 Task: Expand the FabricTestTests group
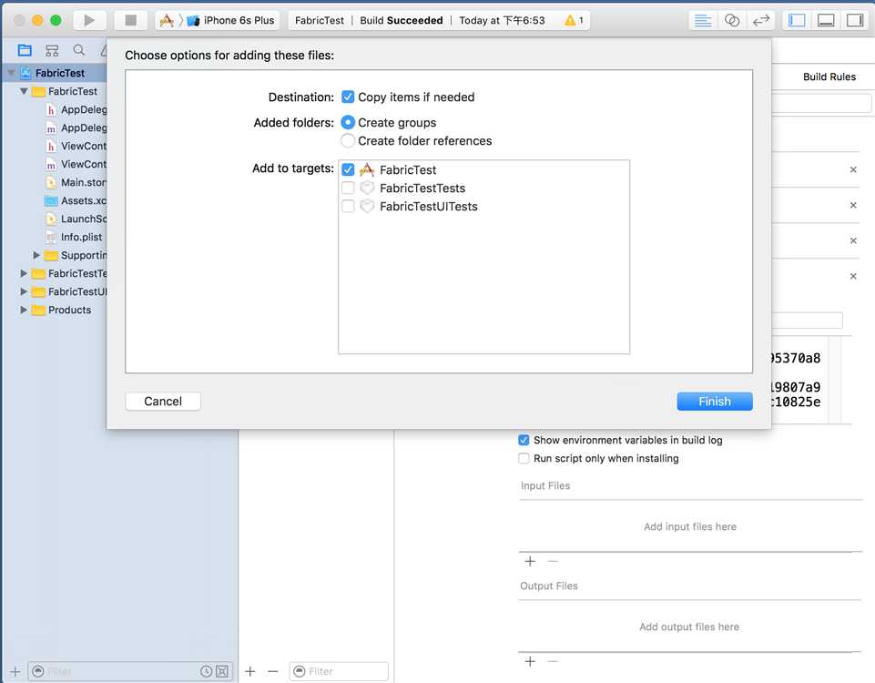click(x=24, y=273)
